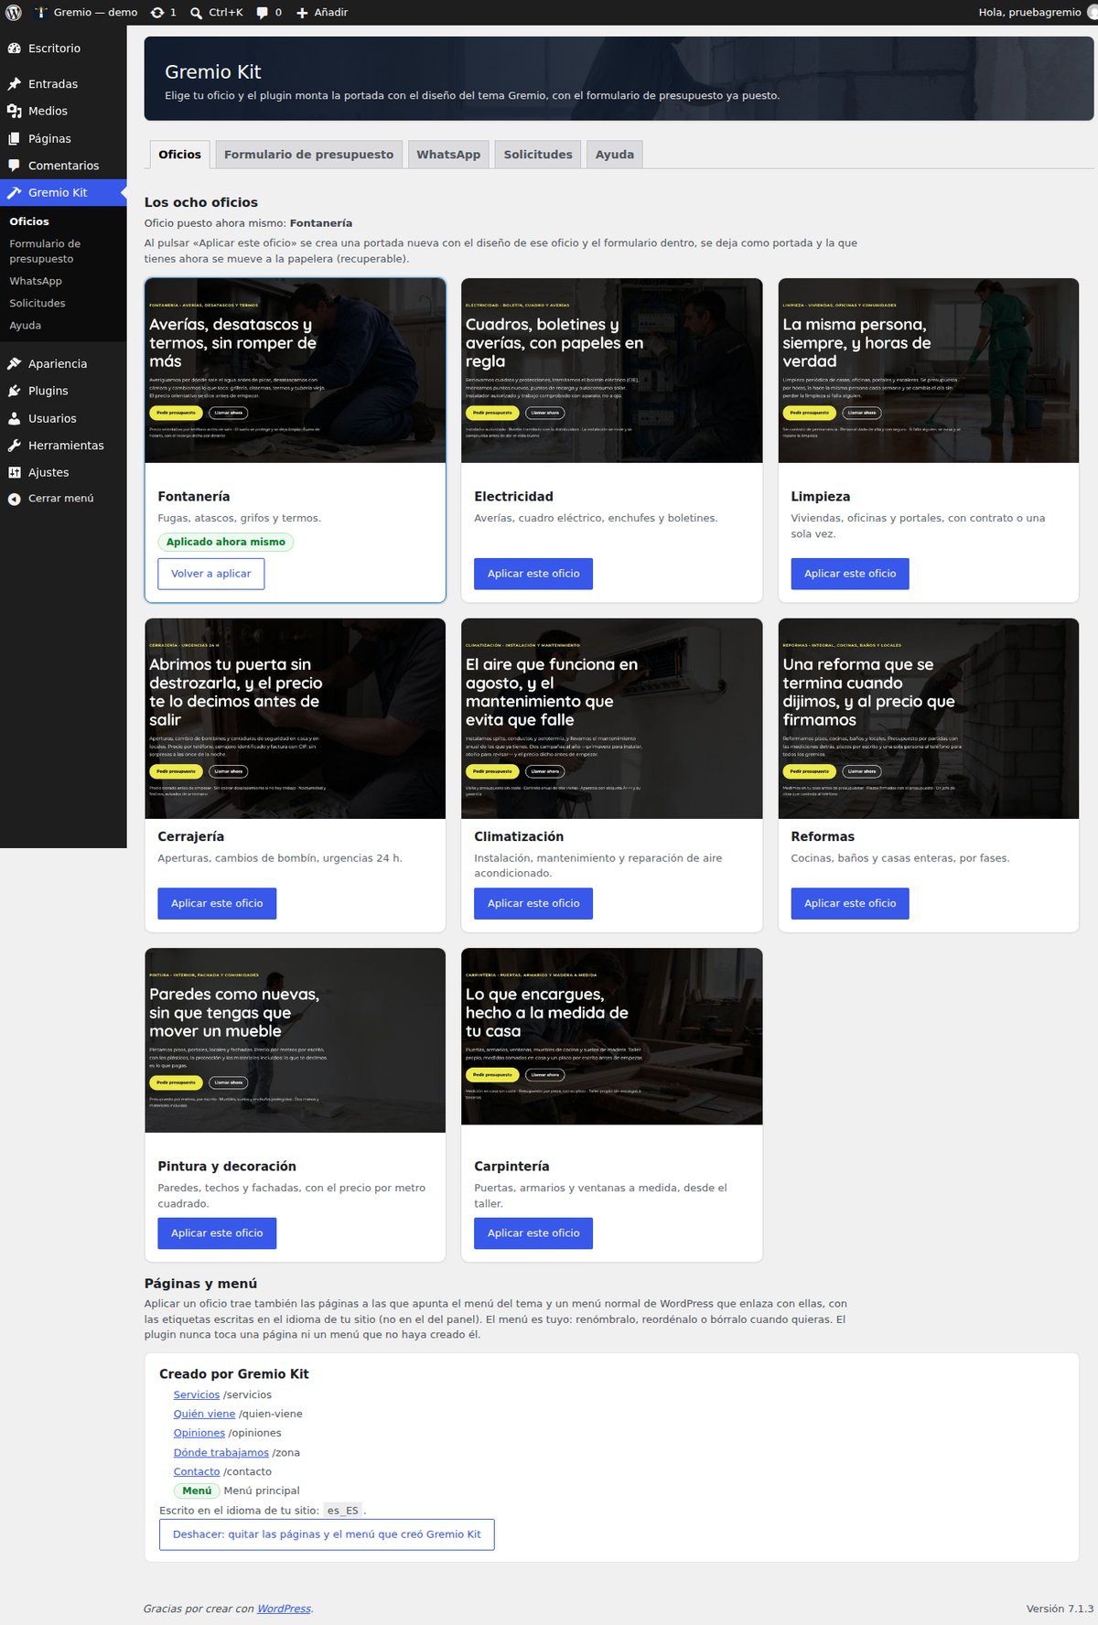Click the Entradas pin icon
Image resolution: width=1098 pixels, height=1625 pixels.
14,84
